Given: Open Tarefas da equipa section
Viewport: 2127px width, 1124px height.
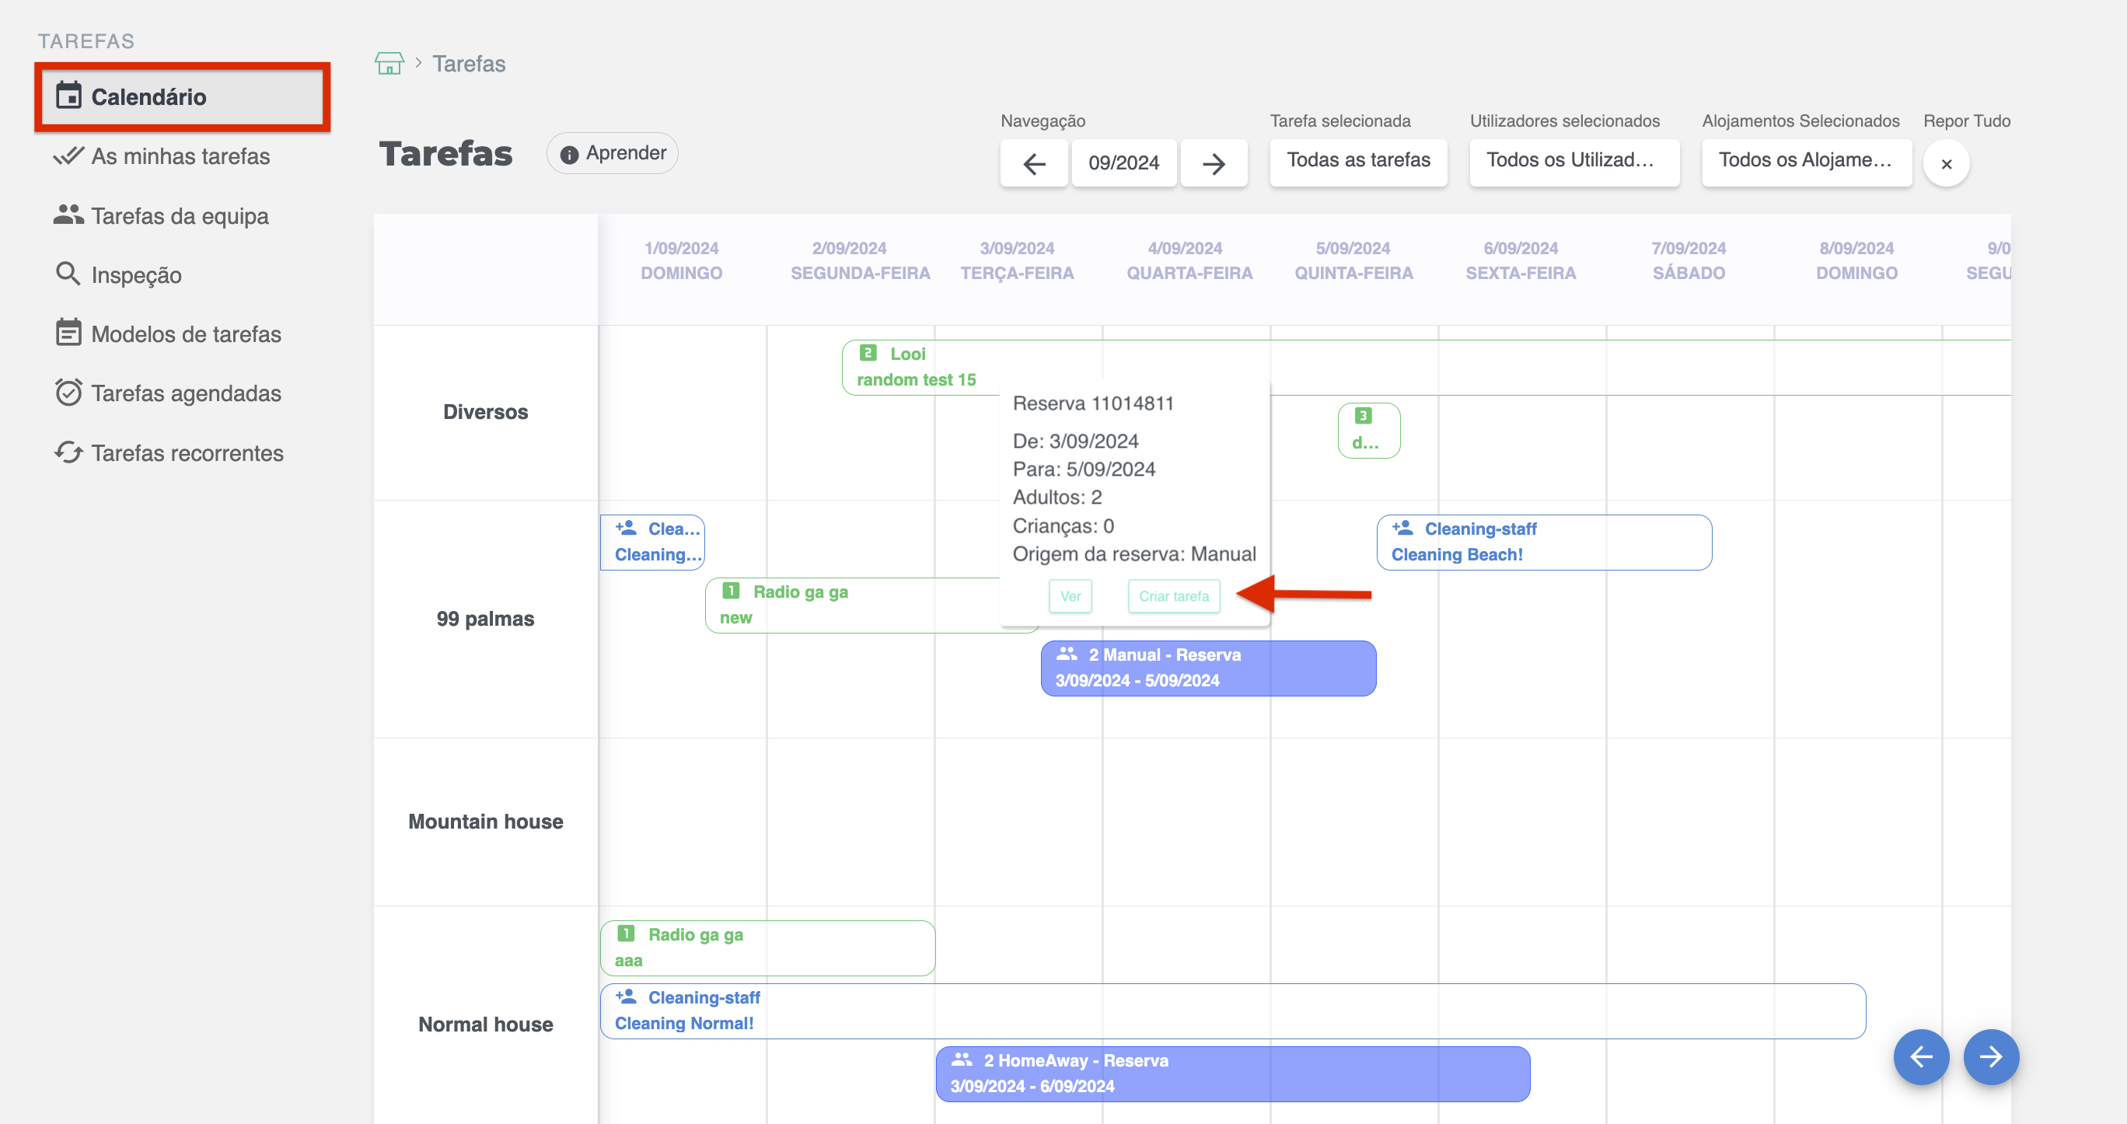Looking at the screenshot, I should tap(179, 215).
